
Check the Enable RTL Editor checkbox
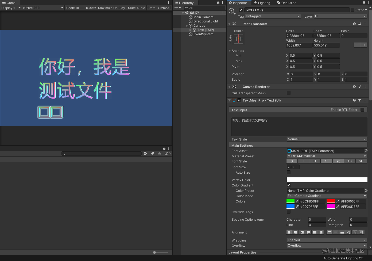[x=363, y=110]
